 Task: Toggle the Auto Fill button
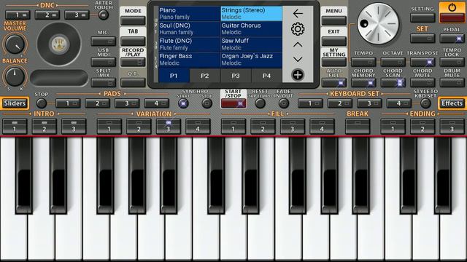(x=334, y=82)
